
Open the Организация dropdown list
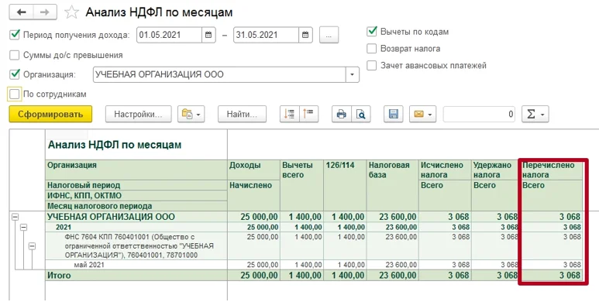[x=353, y=74]
